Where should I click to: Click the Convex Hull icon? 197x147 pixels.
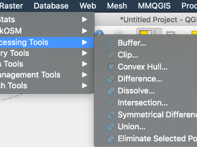click(111, 67)
